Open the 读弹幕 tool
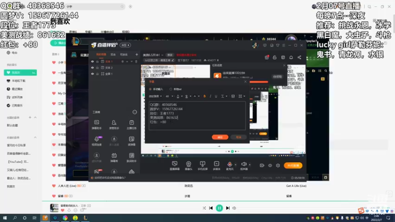This screenshot has width=395, height=222. [131, 141]
